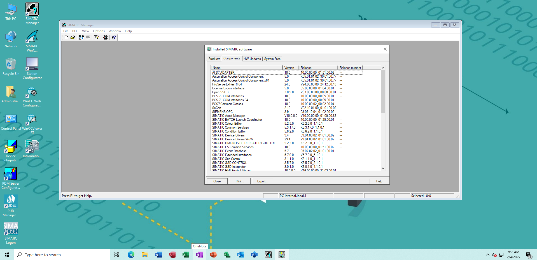This screenshot has height=260, width=537.
Task: Open the Help menu in menu bar
Action: coord(128,31)
